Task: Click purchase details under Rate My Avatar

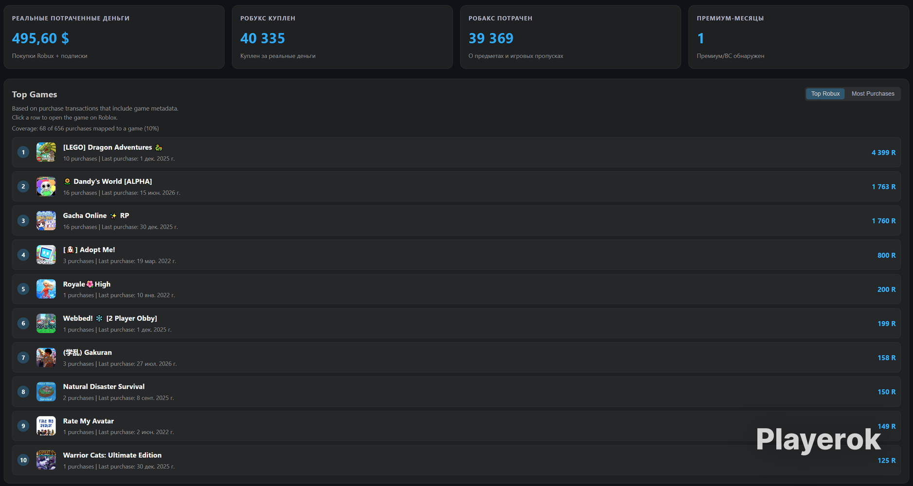Action: (x=118, y=432)
